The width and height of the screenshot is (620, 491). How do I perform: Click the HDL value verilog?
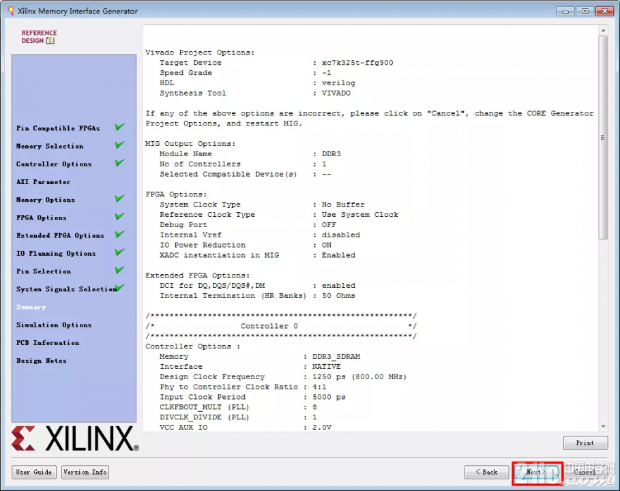[x=338, y=83]
